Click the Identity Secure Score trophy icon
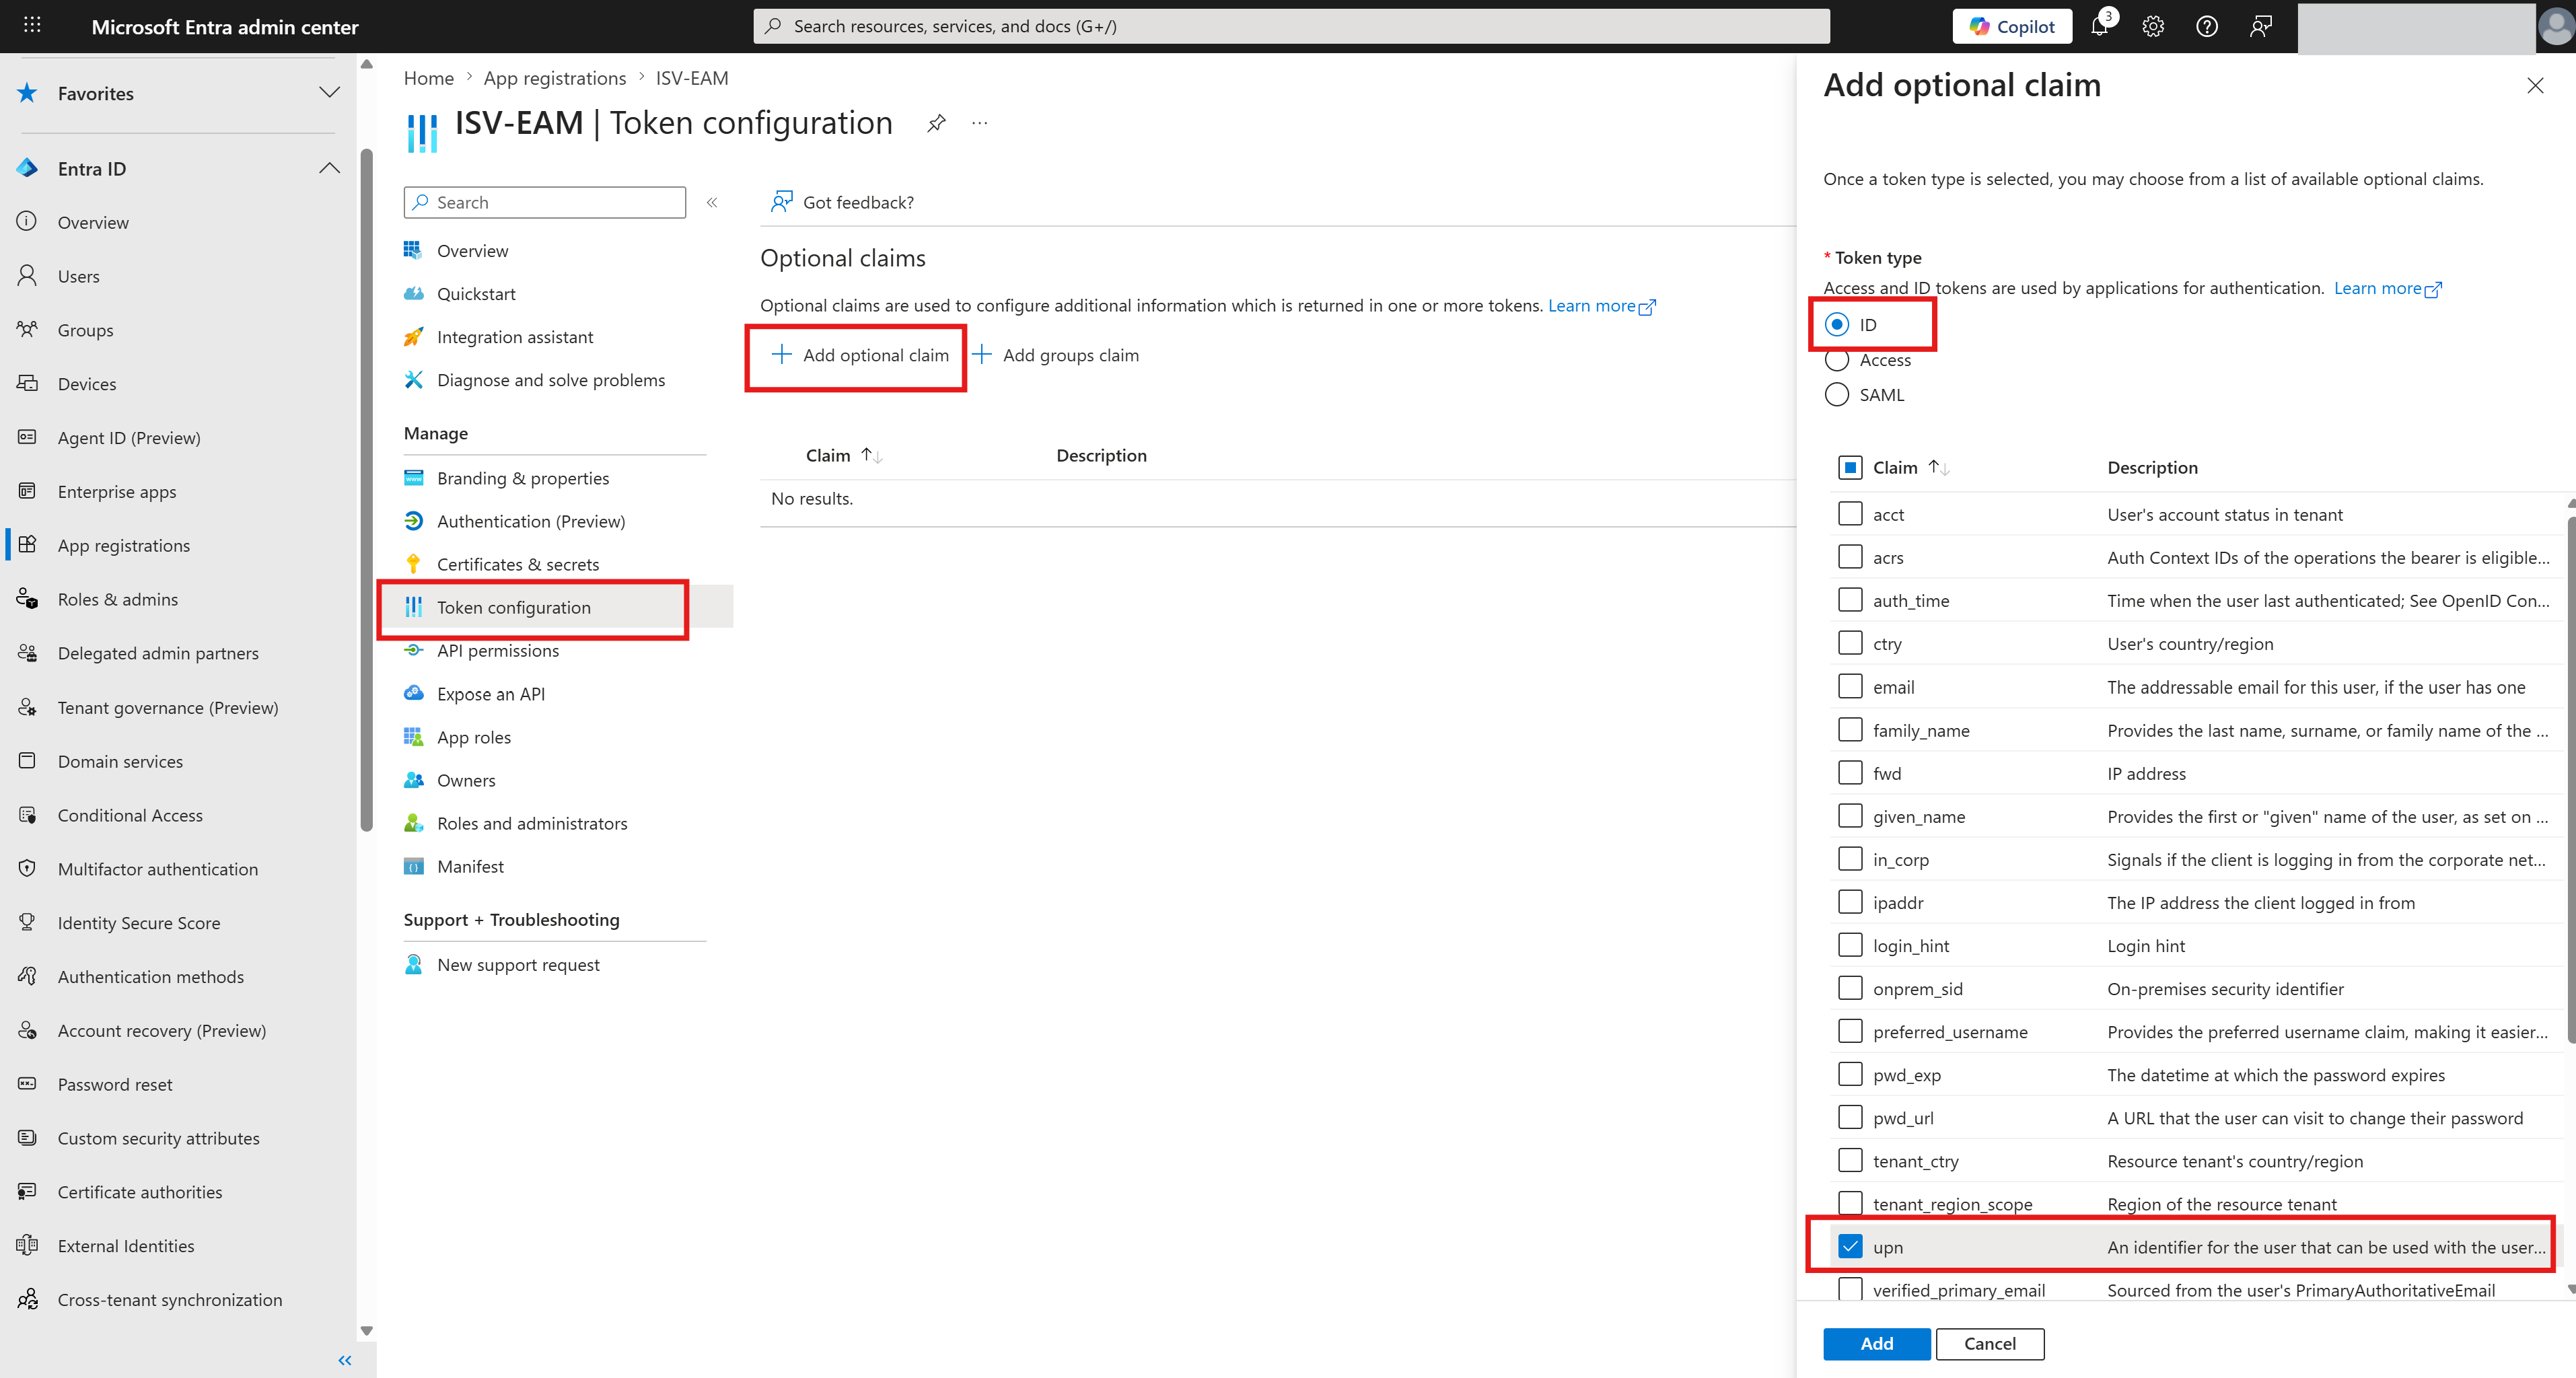 pos(27,922)
